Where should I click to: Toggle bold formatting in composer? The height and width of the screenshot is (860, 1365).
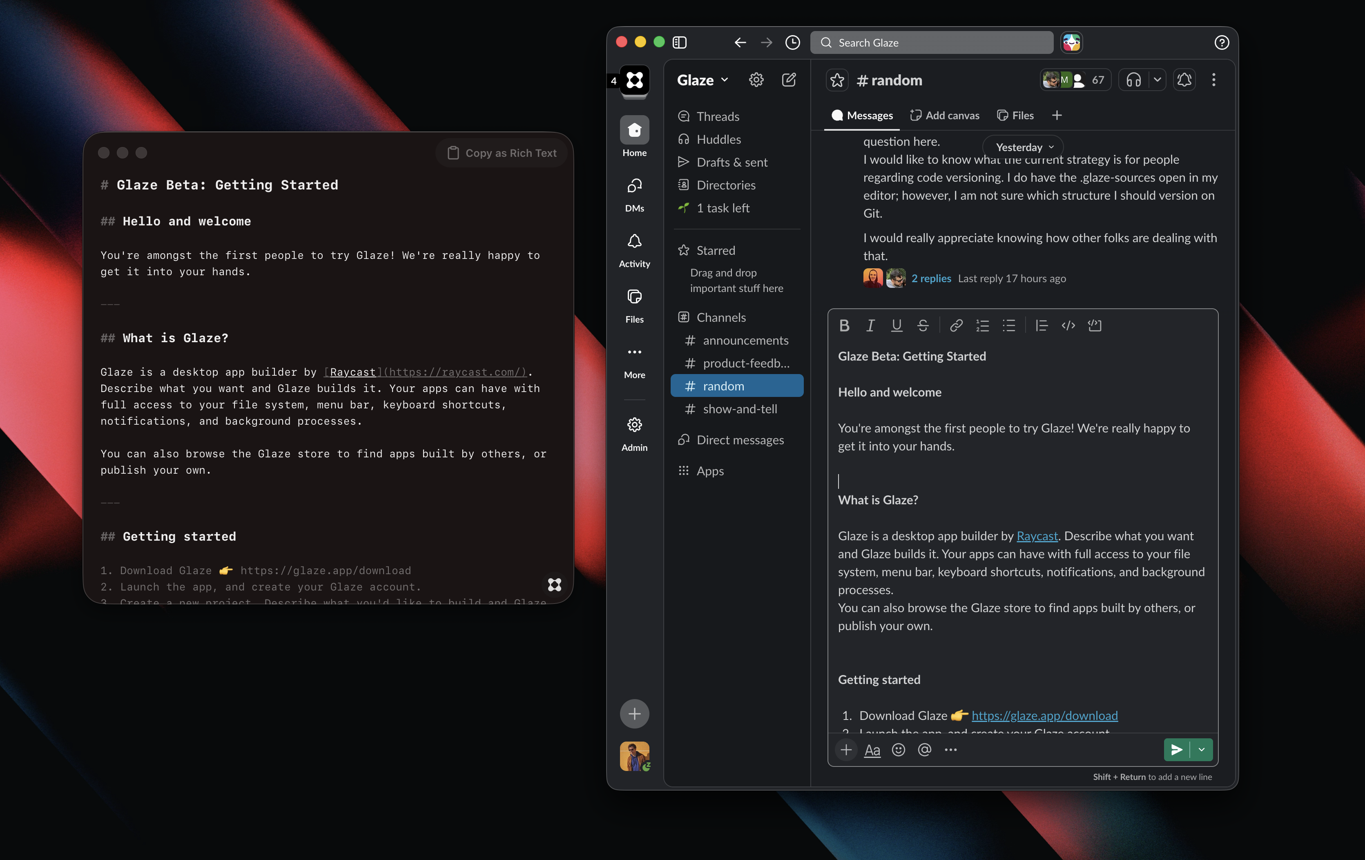click(844, 325)
